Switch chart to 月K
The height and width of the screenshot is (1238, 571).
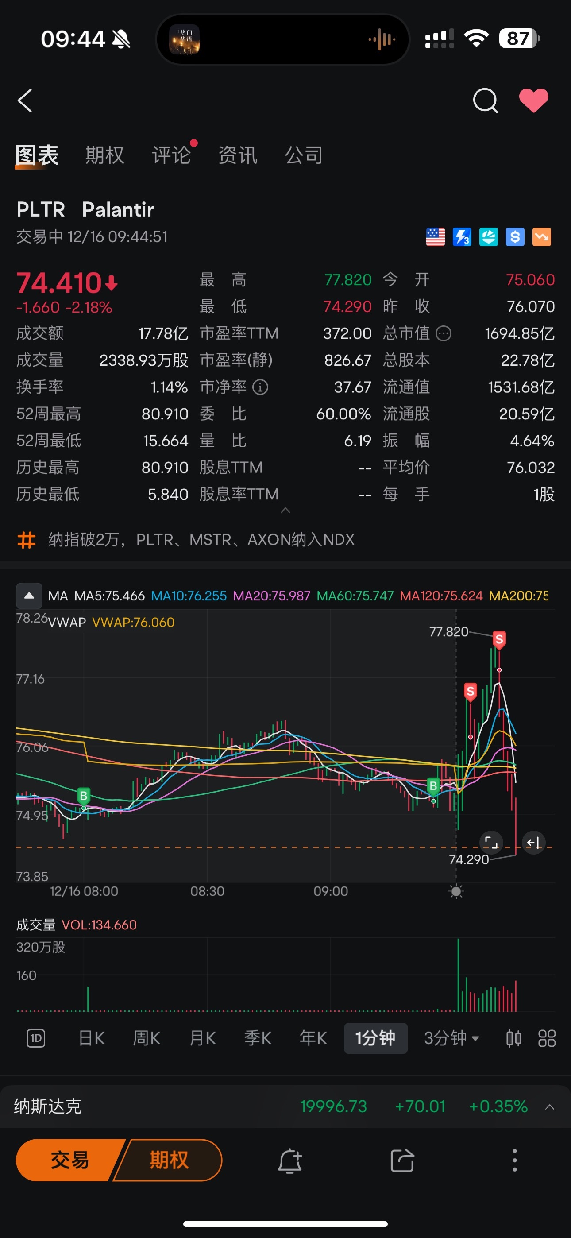click(x=202, y=1038)
